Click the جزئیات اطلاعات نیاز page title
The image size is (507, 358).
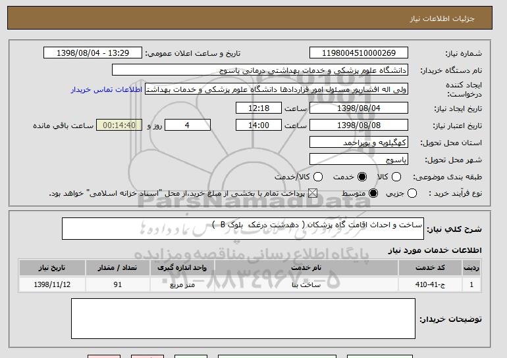[442, 18]
